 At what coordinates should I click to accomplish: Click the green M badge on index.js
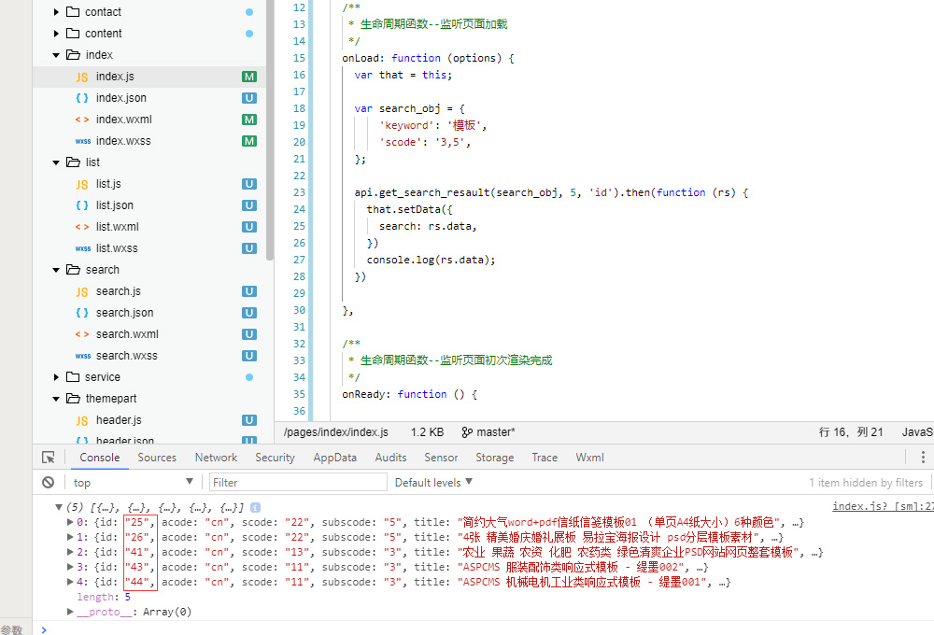pos(249,77)
